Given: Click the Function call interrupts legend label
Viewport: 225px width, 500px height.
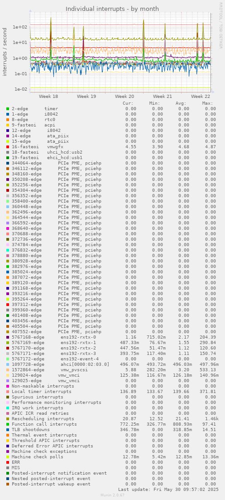Looking at the screenshot, I should [x=44, y=424].
